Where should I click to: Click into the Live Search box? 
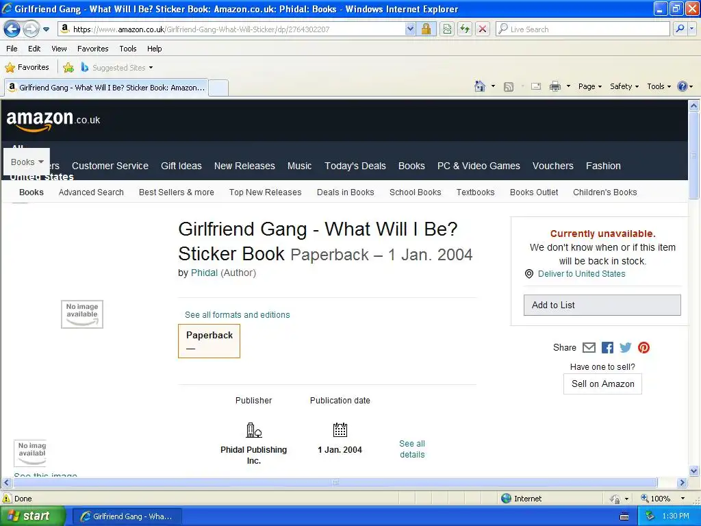click(583, 29)
